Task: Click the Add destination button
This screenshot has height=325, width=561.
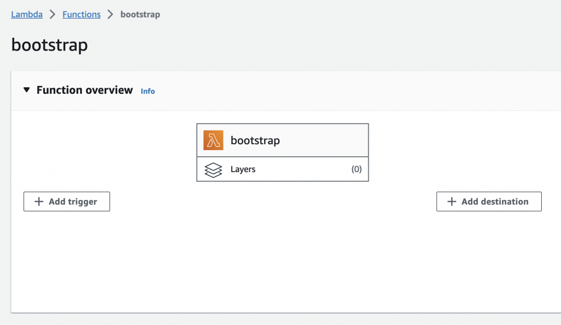Action: [x=489, y=202]
